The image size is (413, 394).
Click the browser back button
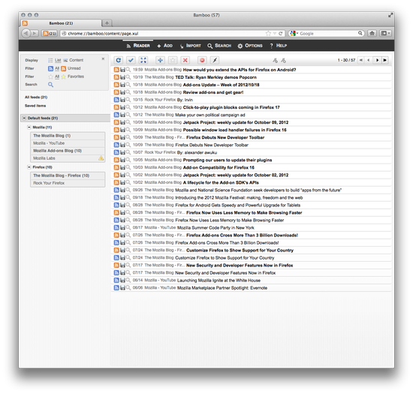click(x=26, y=33)
